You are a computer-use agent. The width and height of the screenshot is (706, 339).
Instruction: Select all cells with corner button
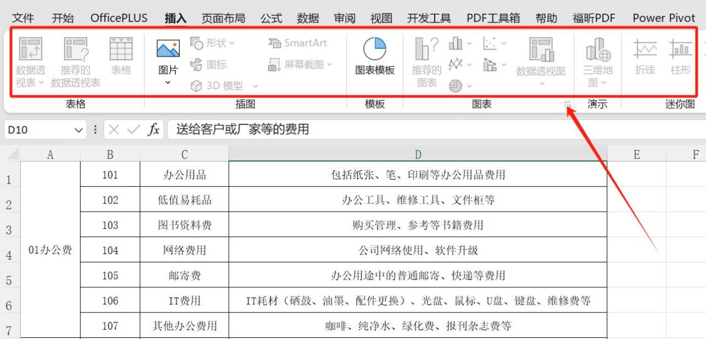(10, 154)
